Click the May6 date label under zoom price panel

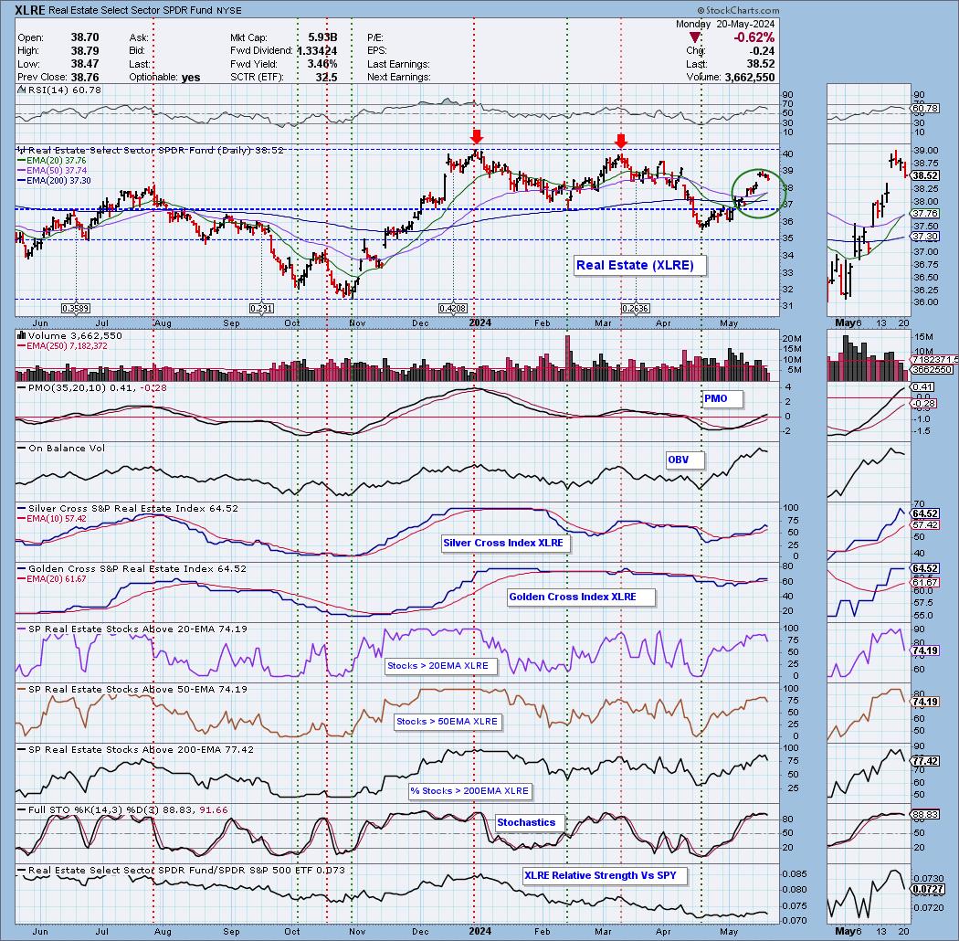pos(848,322)
